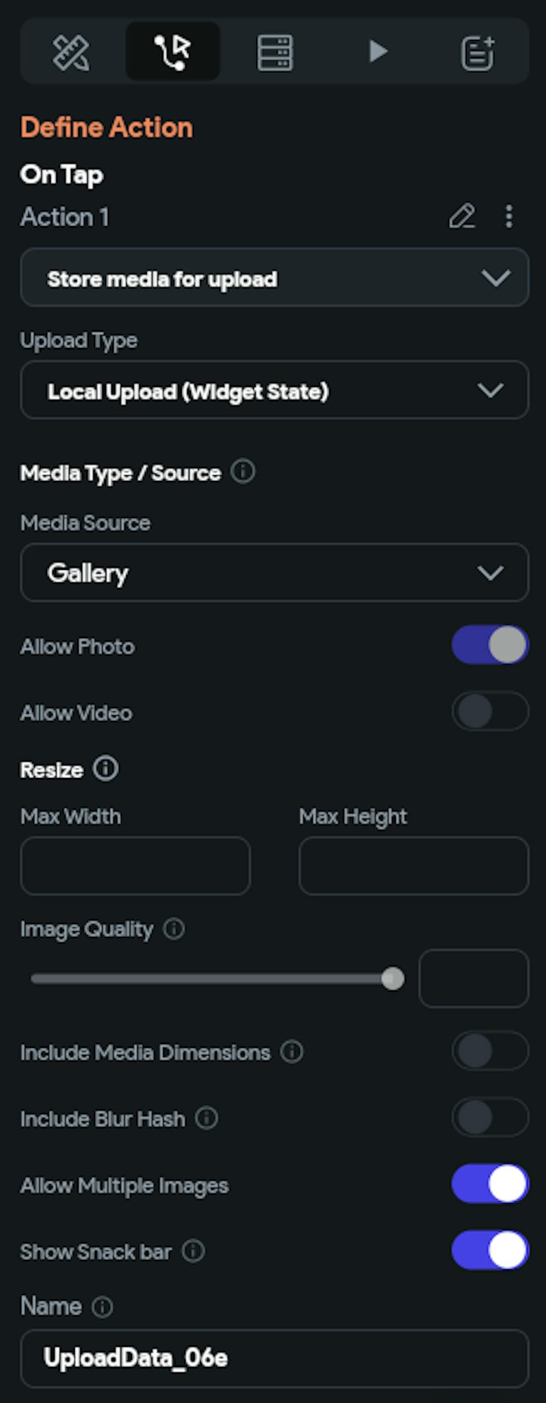Disable the Allow Photo toggle
This screenshot has width=546, height=1403.
click(490, 645)
